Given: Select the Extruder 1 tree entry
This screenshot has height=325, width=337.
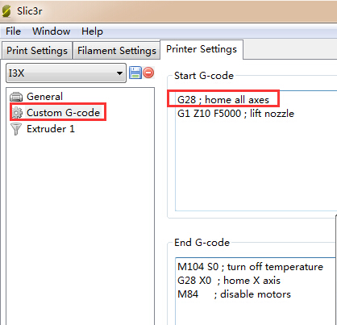Looking at the screenshot, I should tap(51, 129).
